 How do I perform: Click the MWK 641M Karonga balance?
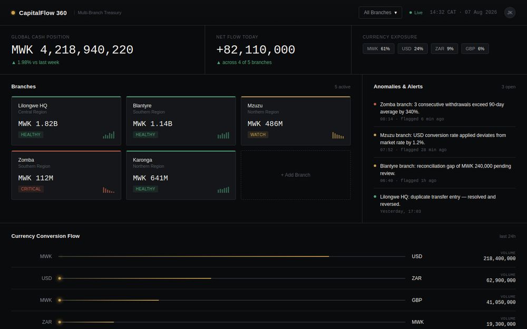[x=150, y=178]
